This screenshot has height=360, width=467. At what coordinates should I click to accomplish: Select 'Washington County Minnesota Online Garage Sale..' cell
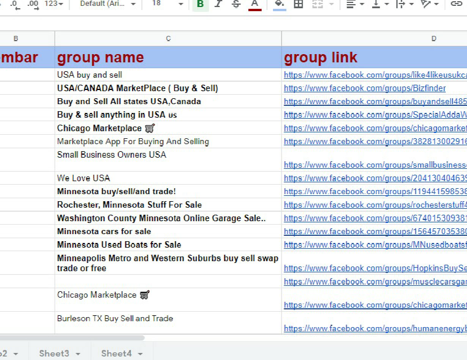(x=168, y=218)
